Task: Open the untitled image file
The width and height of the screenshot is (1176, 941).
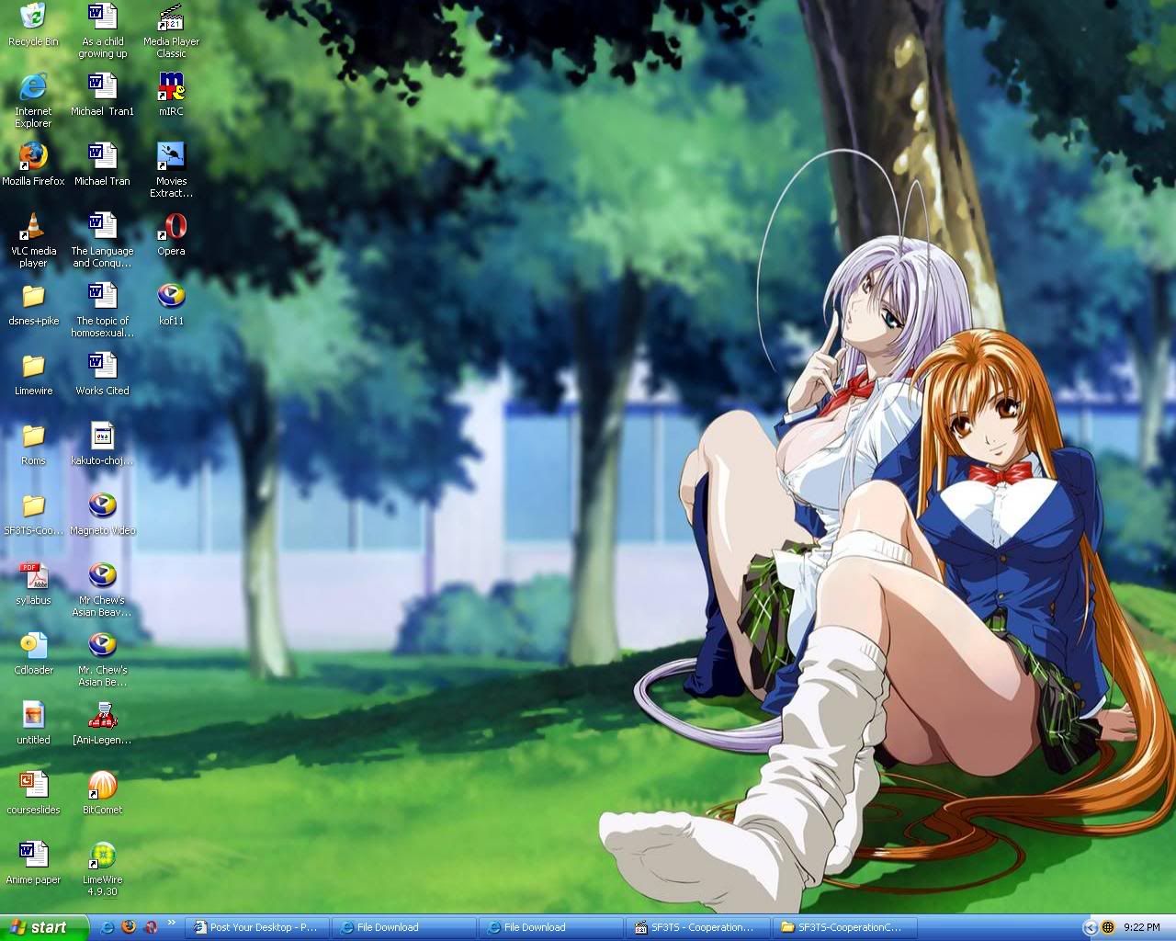Action: 33,723
